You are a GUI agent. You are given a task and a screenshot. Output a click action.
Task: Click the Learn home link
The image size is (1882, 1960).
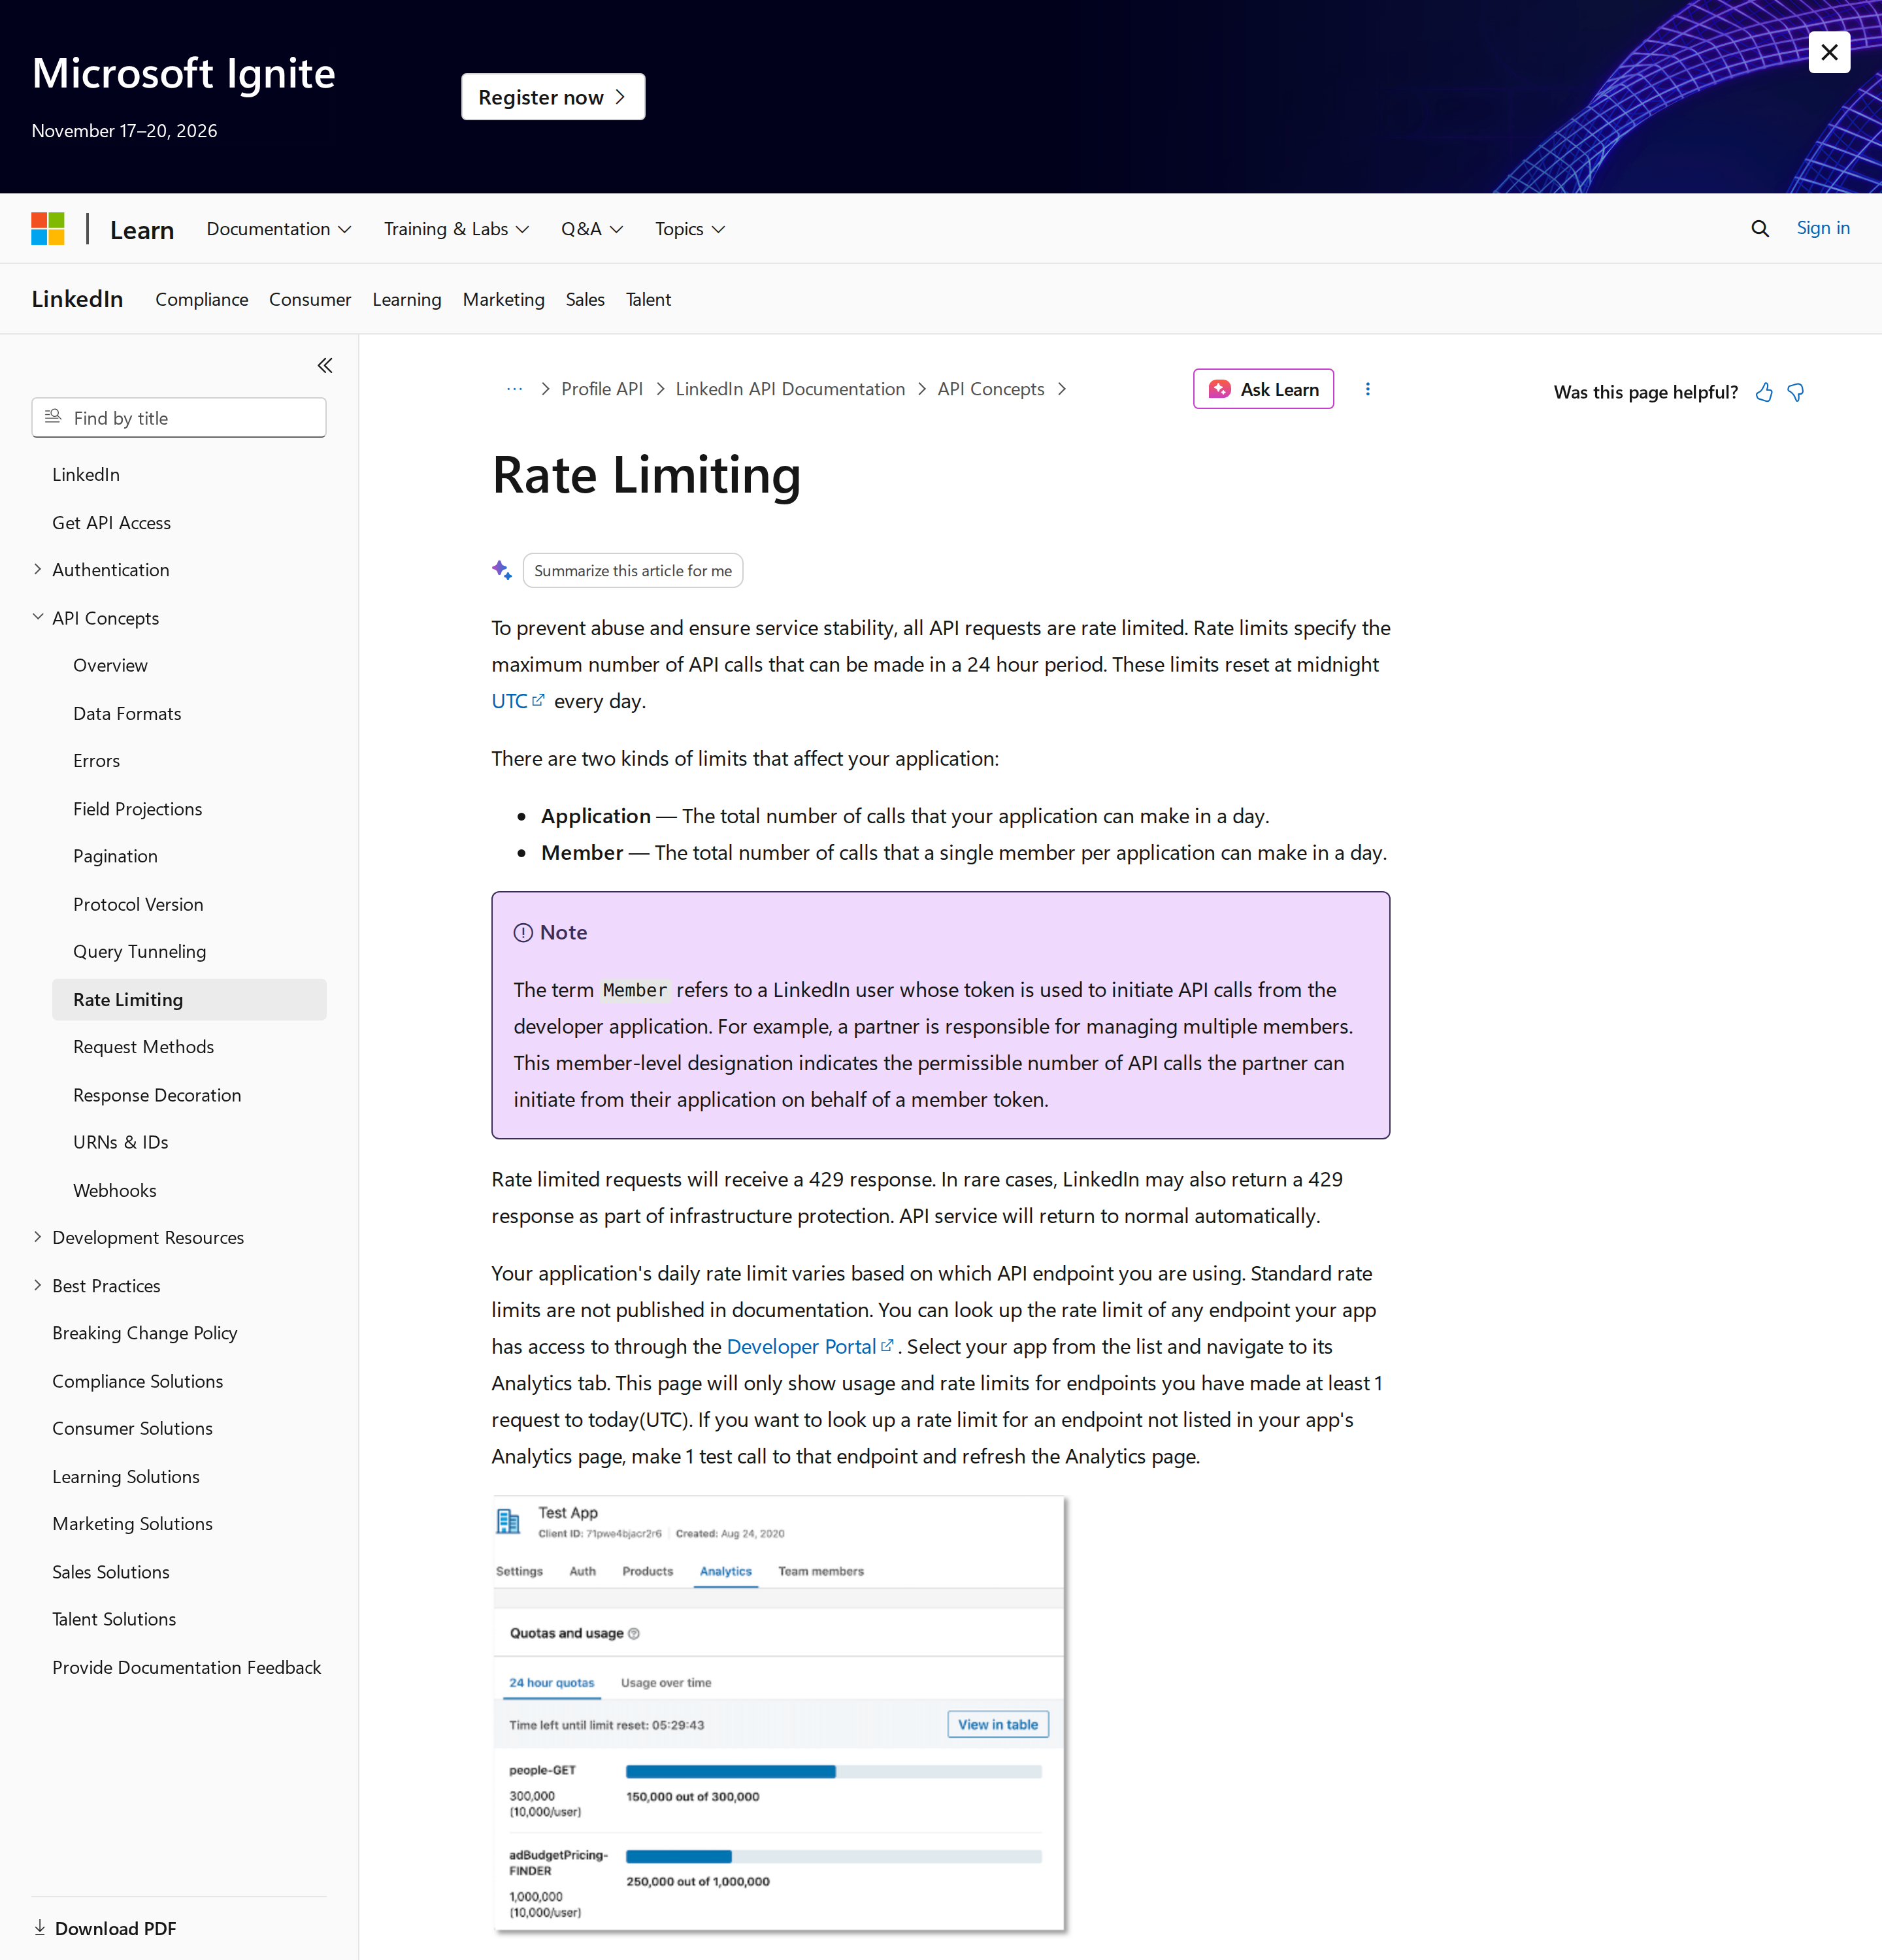point(141,230)
